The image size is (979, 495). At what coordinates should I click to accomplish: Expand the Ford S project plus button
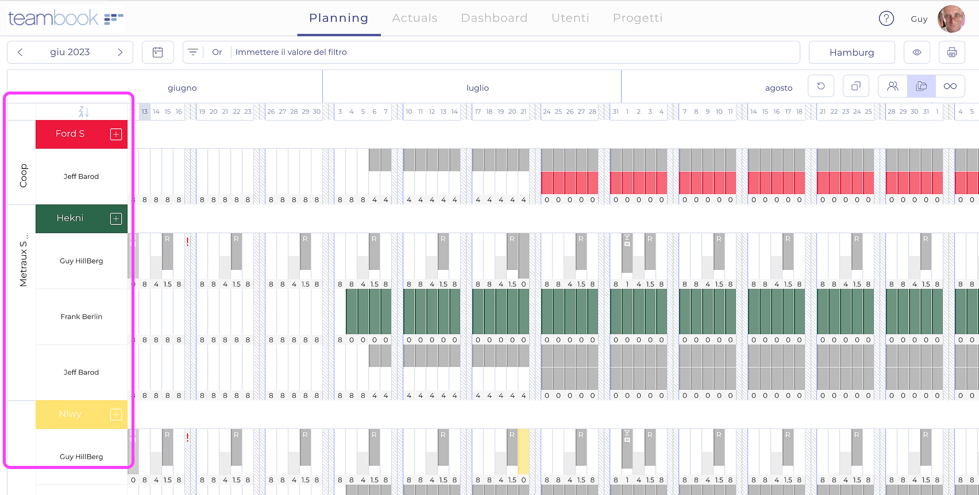[116, 134]
